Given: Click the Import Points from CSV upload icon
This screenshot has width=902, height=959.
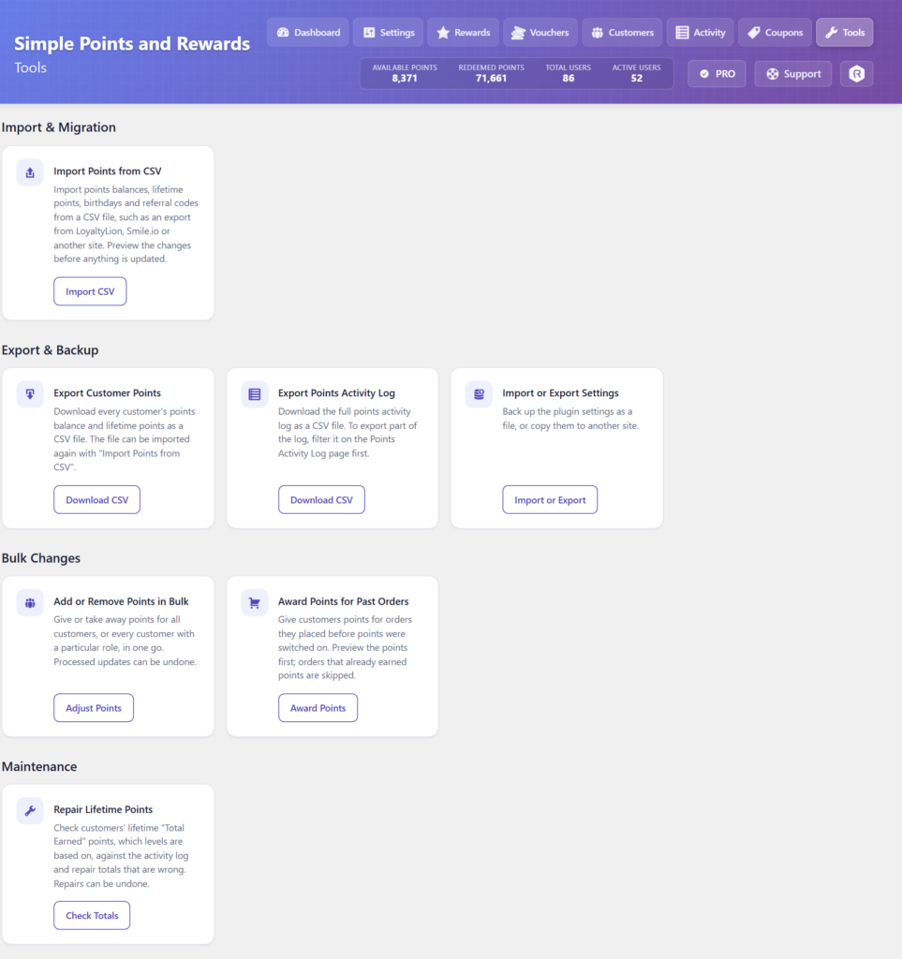Looking at the screenshot, I should 30,173.
